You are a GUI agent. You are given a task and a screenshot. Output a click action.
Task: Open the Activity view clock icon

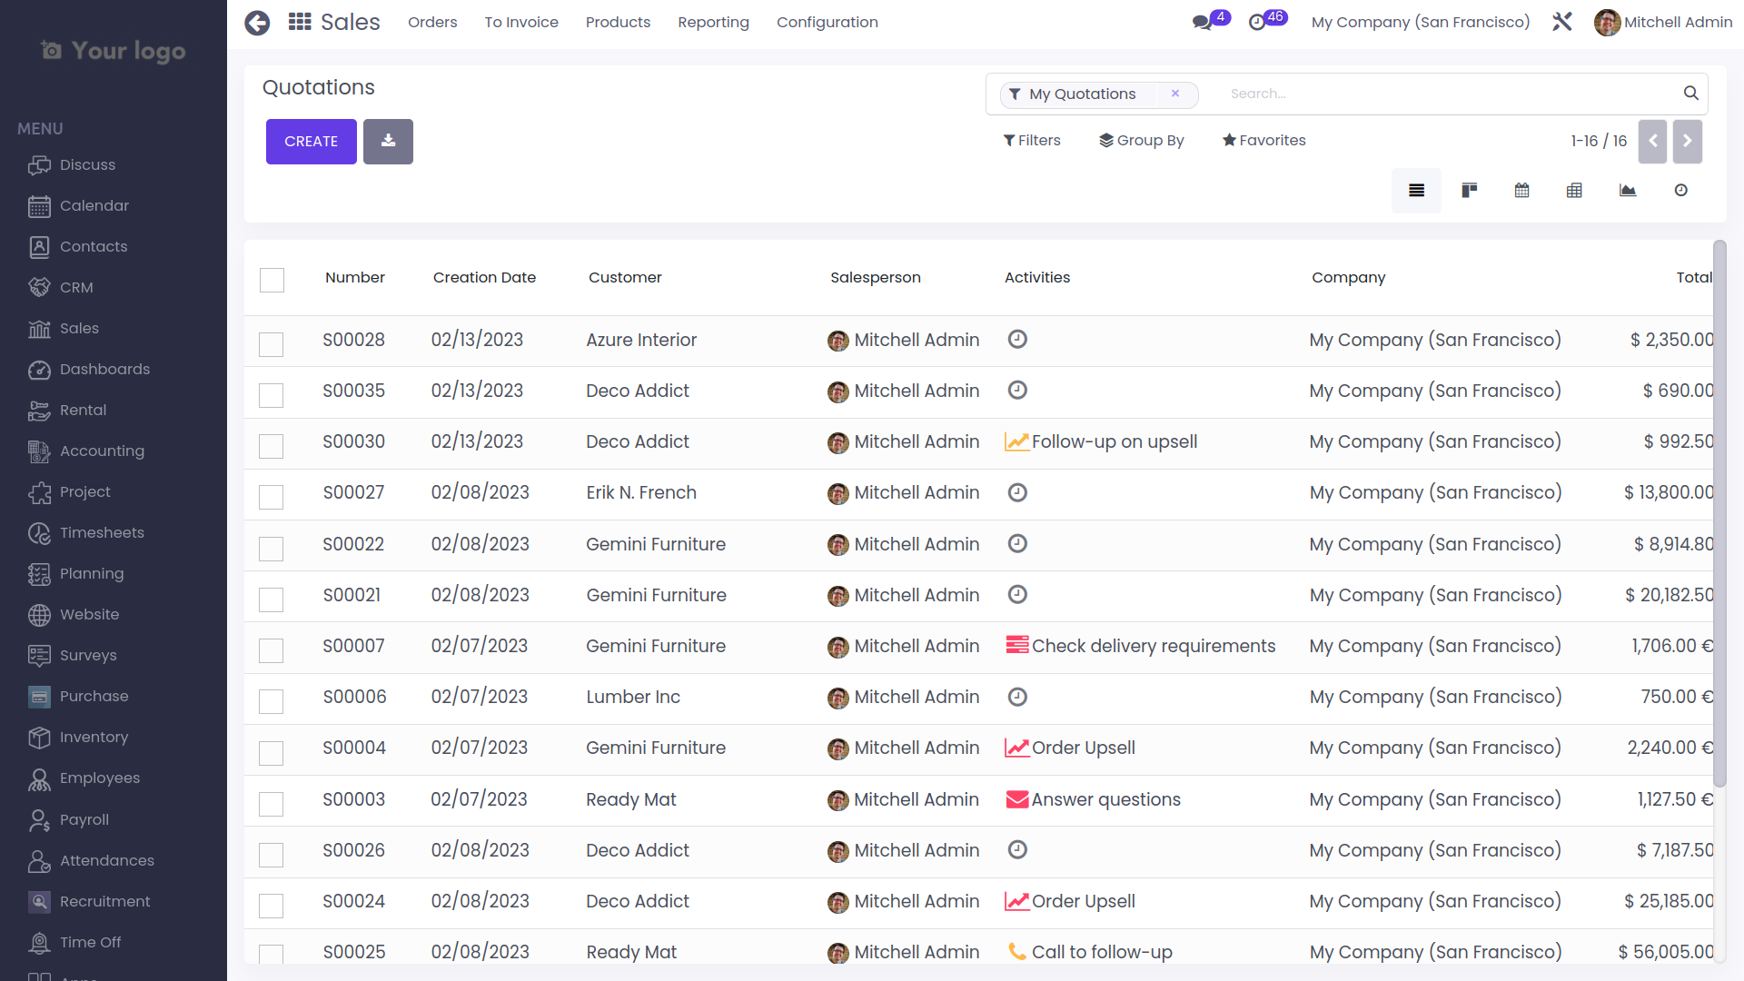1680,190
